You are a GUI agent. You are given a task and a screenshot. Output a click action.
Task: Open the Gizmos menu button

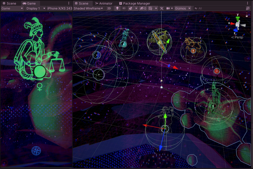(180, 8)
